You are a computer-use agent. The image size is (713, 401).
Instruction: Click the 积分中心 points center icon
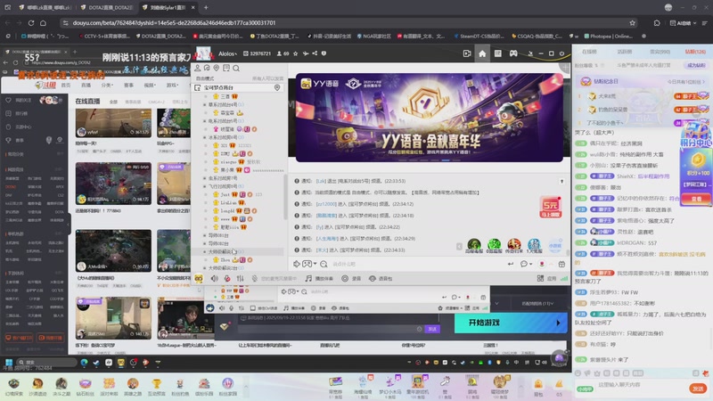696,136
